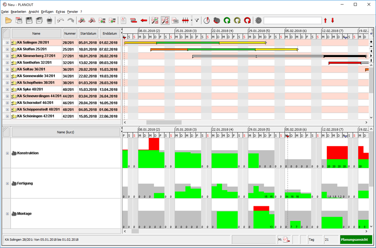Click the red refresh circle icon

pyautogui.click(x=247, y=21)
